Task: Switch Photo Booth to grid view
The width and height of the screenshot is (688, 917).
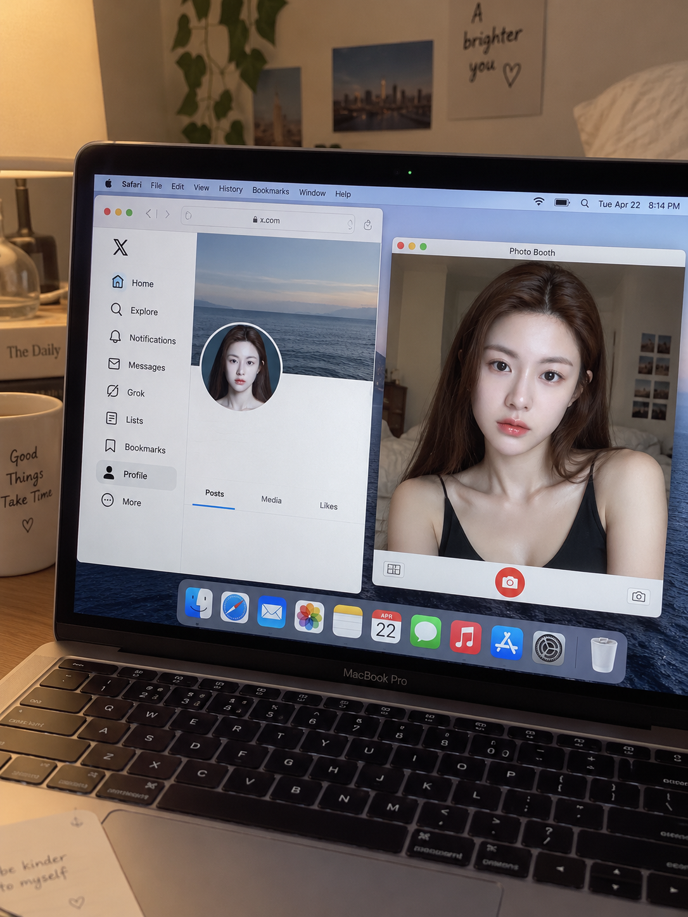Action: pos(393,569)
